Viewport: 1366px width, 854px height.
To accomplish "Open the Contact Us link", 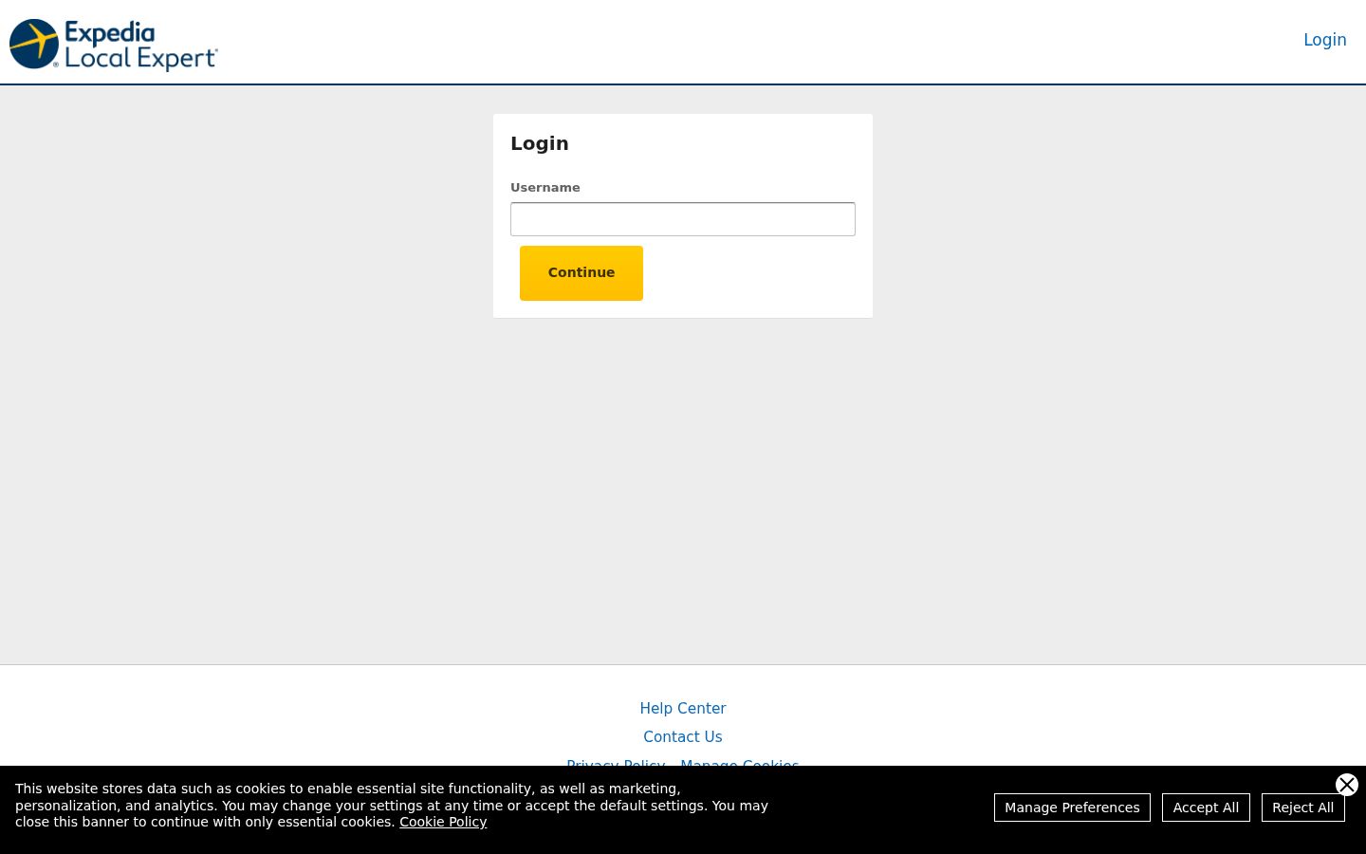I will [x=683, y=737].
